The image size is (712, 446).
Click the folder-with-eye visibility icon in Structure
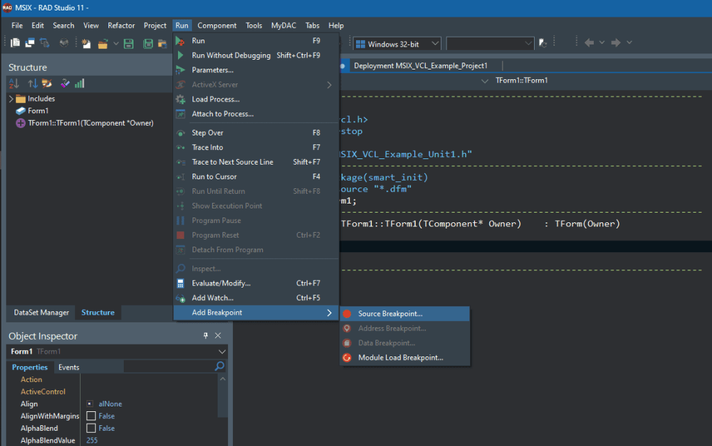47,83
